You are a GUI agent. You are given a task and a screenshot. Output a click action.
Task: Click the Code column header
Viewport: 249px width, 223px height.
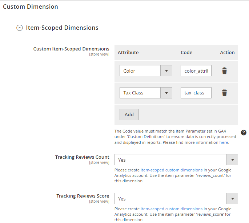186,53
